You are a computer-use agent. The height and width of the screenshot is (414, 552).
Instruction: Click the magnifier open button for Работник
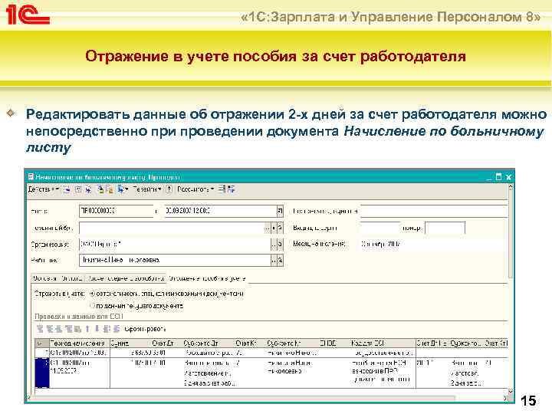click(x=281, y=260)
